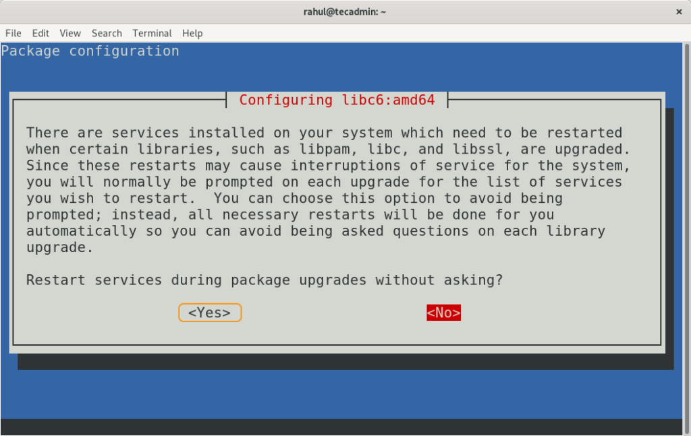Click the 'Configuring libc6:amd64' dialog title

(x=337, y=100)
